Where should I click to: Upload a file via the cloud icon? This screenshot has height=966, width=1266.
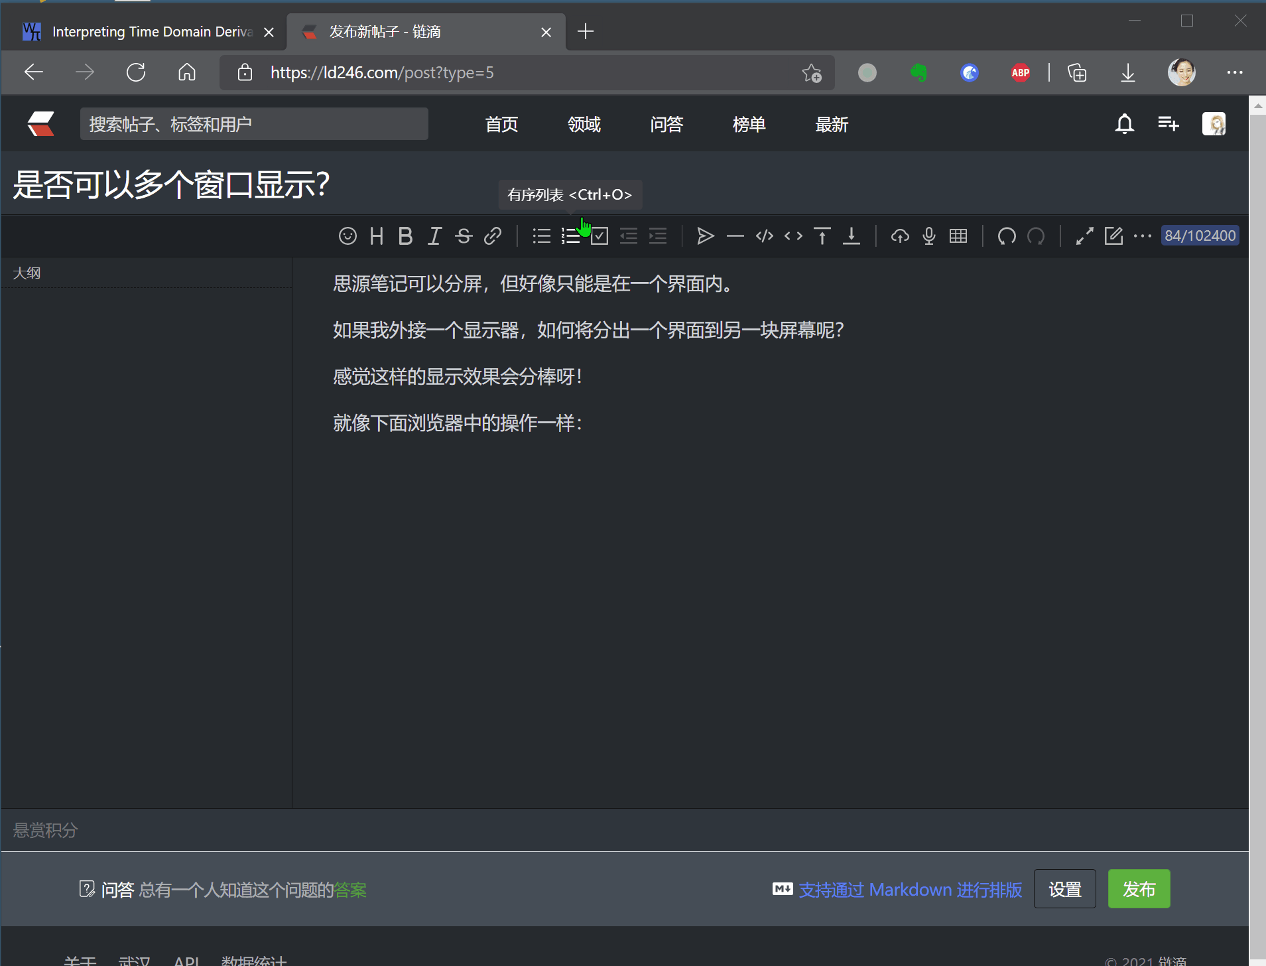tap(901, 236)
